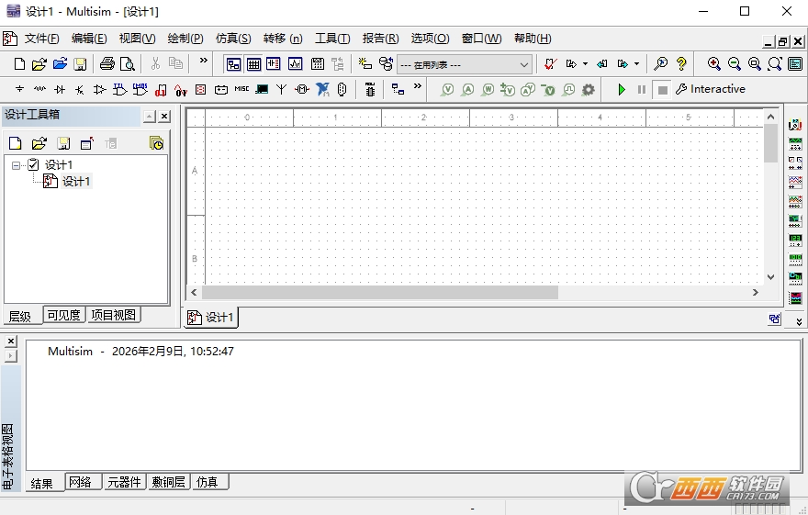The height and width of the screenshot is (515, 808).
Task: Open the Postprocessor calculator icon
Action: pyautogui.click(x=318, y=64)
